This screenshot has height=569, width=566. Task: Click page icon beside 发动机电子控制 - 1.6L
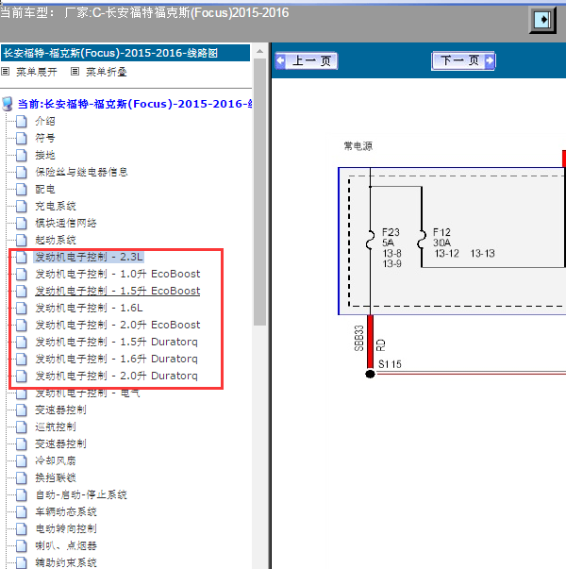point(22,308)
